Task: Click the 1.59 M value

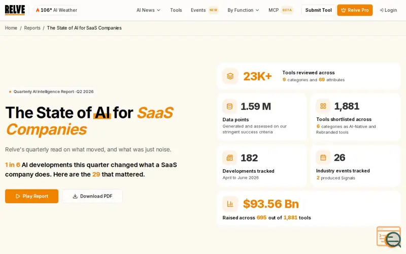Action: [x=256, y=106]
